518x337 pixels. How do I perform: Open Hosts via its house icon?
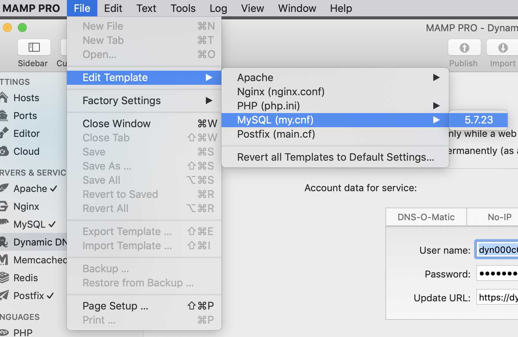pos(4,98)
